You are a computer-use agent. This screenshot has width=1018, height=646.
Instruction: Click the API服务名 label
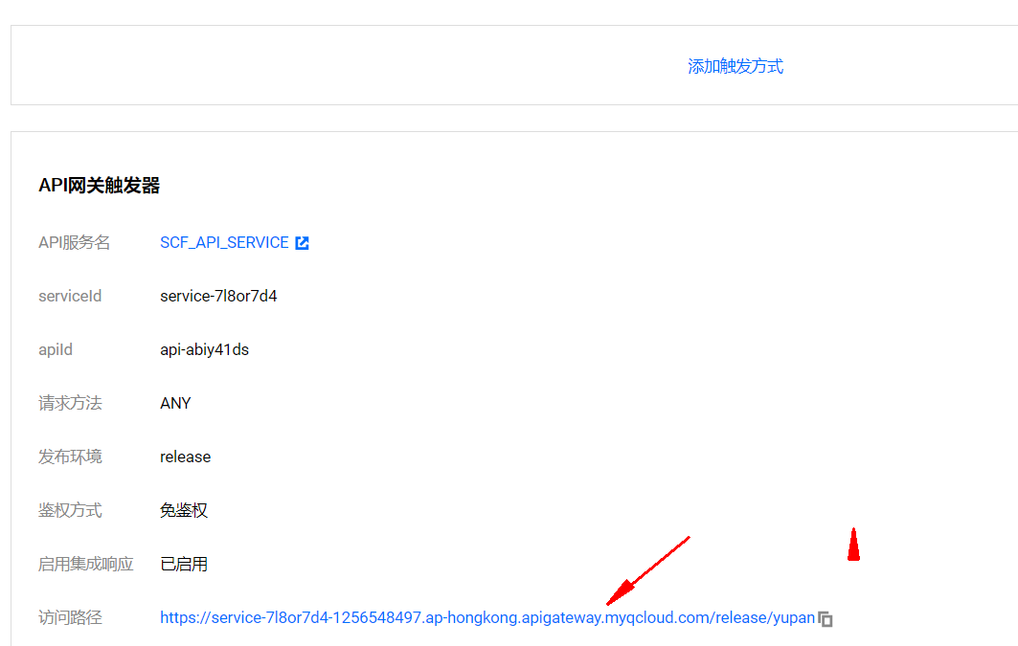(x=74, y=243)
